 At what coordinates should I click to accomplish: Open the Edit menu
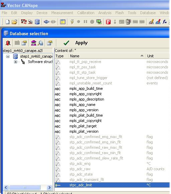tap(14, 13)
